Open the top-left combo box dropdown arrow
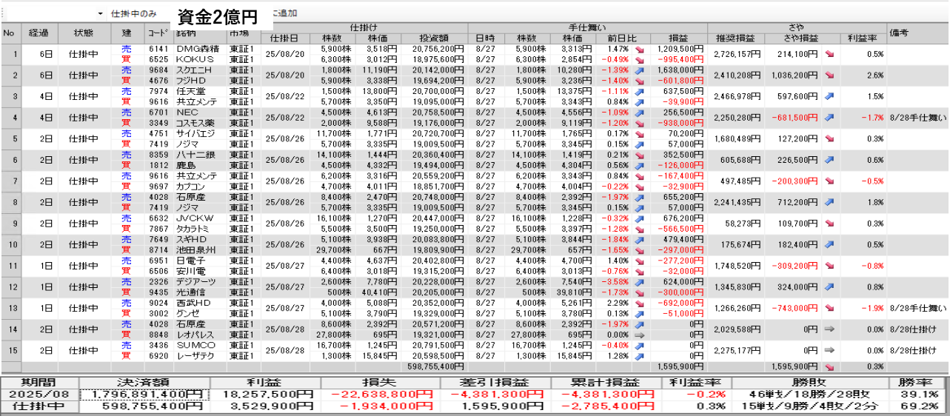Image resolution: width=950 pixels, height=416 pixels. point(100,14)
